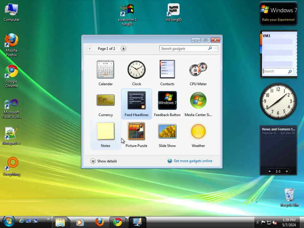Viewport: 304px width, 228px height.
Task: Pick the Contacts gadget icon
Action: (x=167, y=69)
